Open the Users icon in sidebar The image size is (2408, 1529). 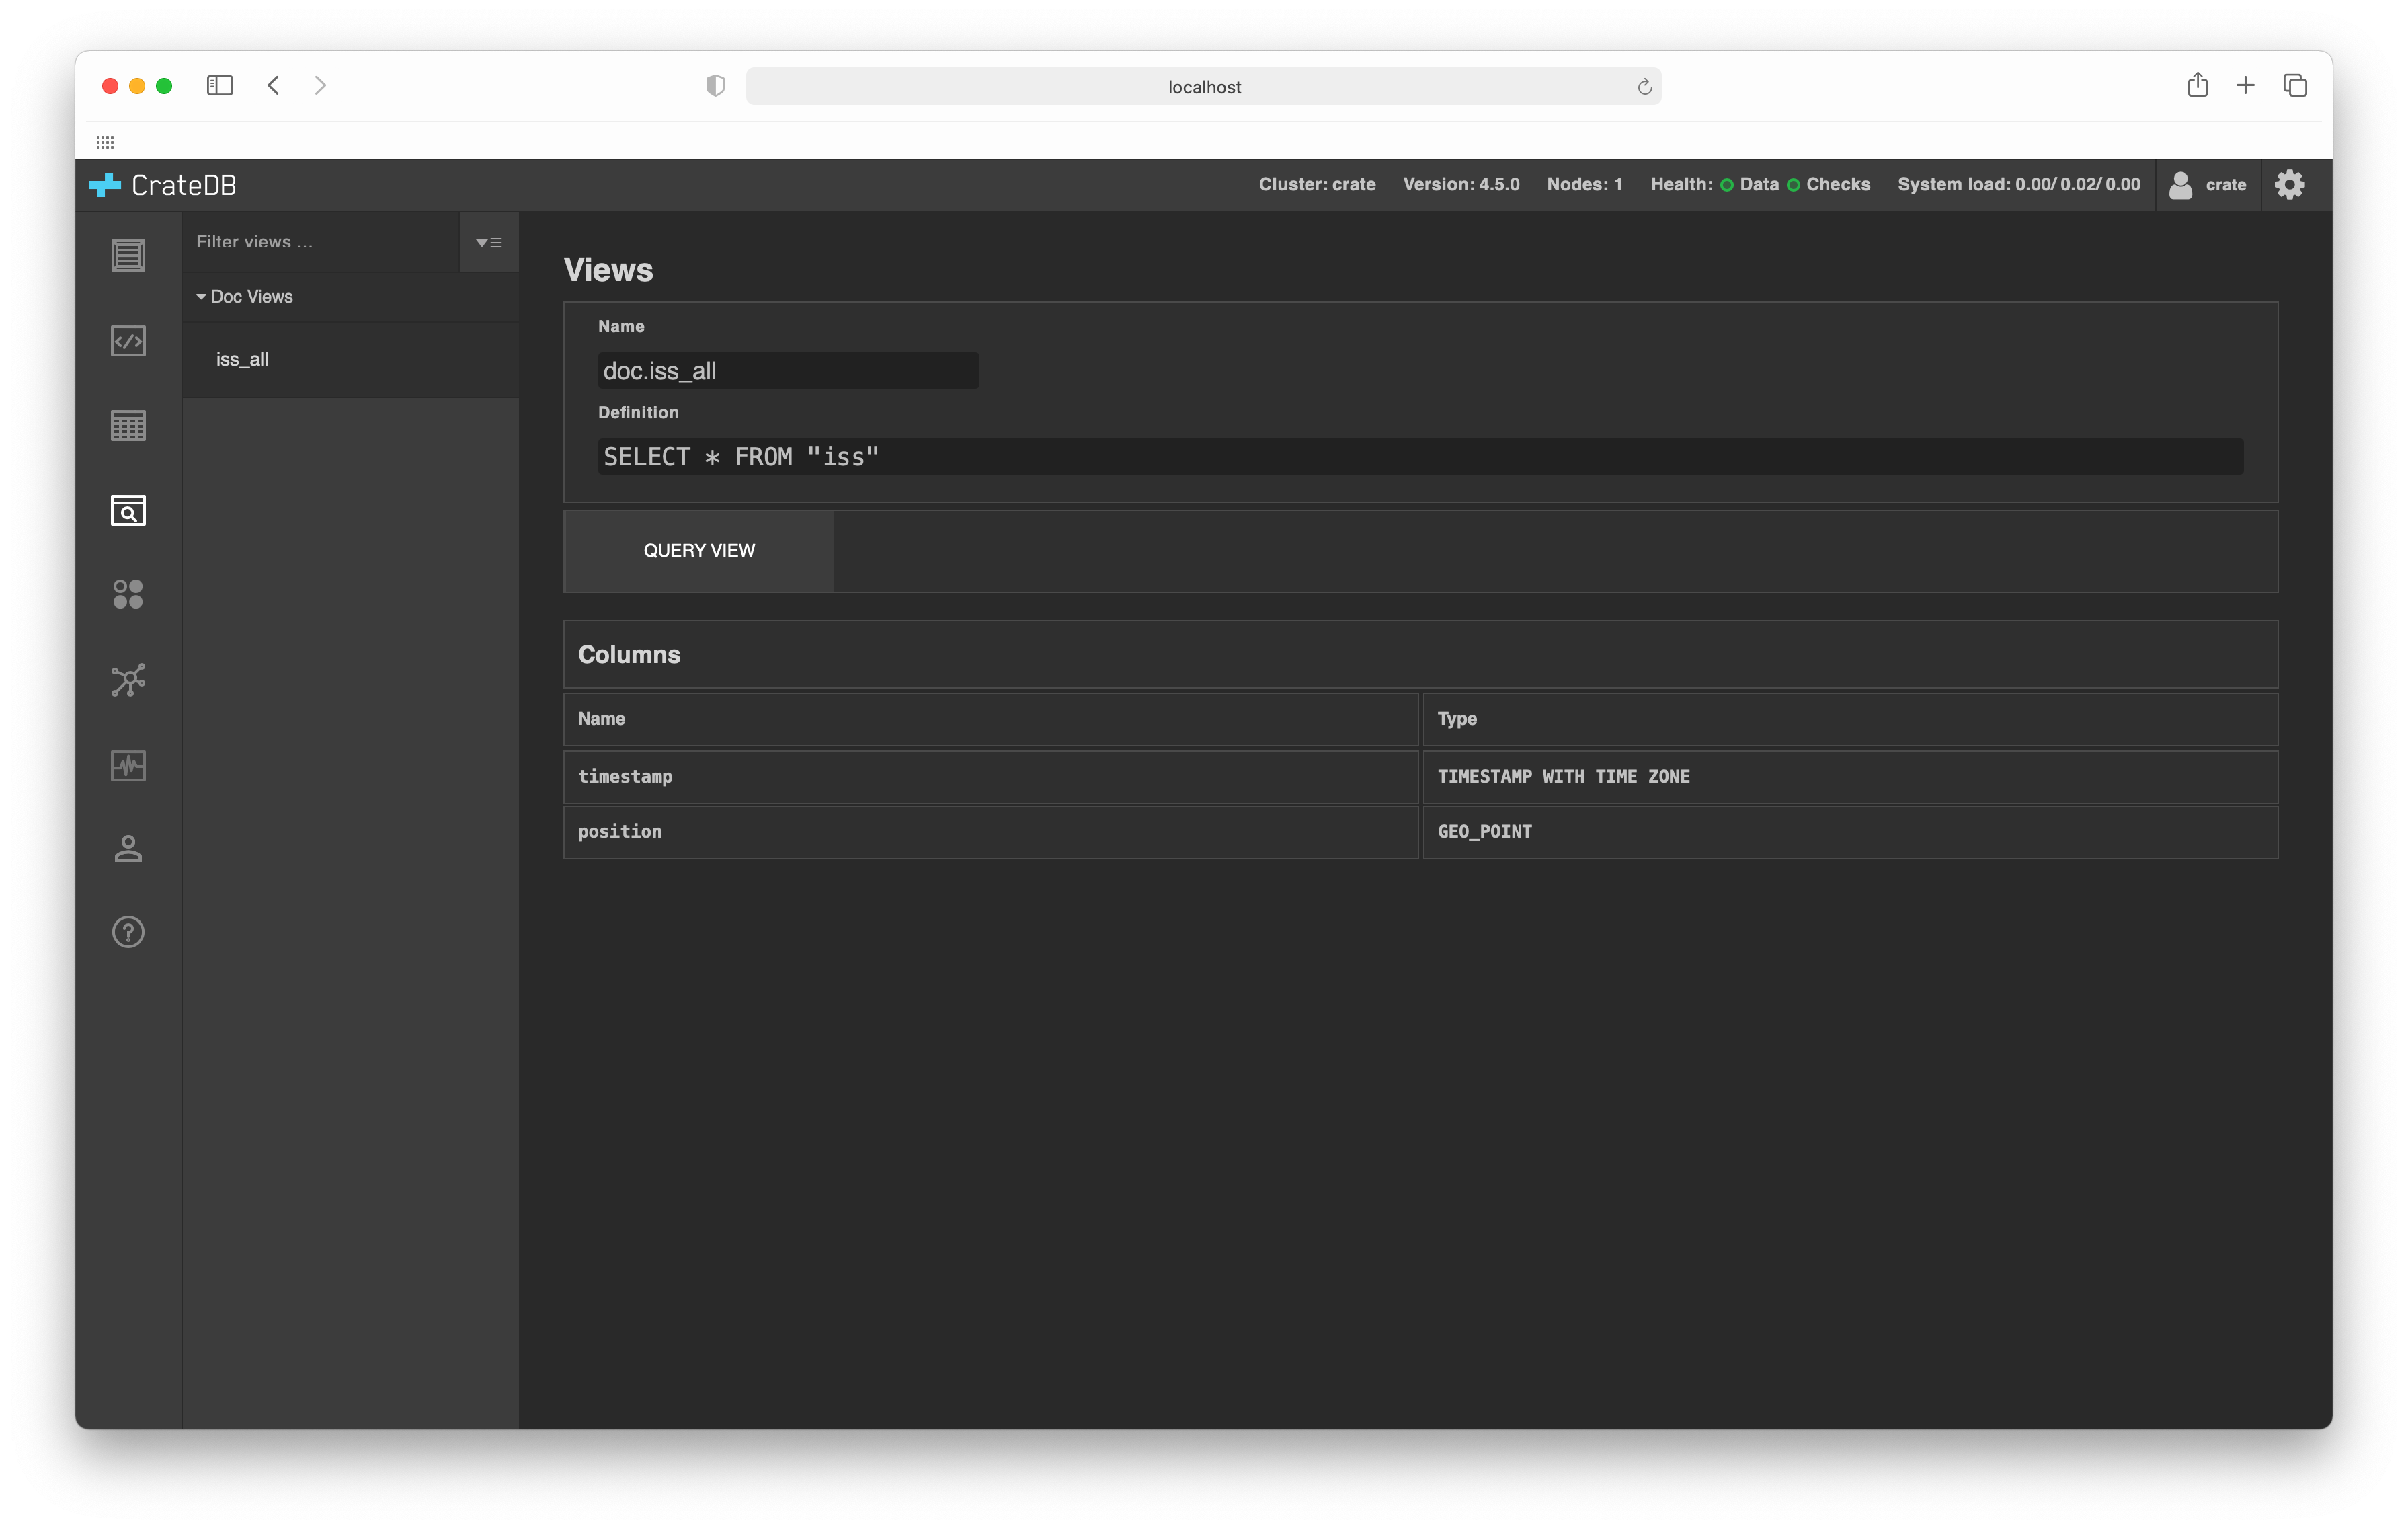click(x=128, y=849)
